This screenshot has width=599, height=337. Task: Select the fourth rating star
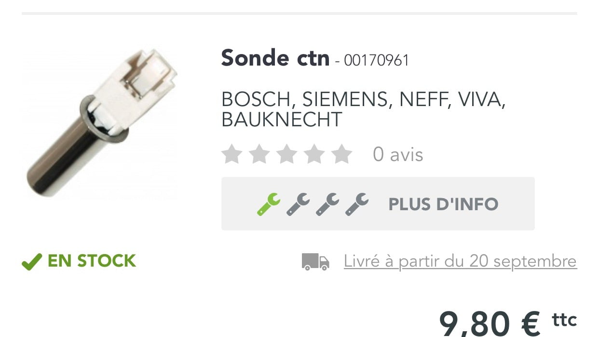pyautogui.click(x=314, y=154)
